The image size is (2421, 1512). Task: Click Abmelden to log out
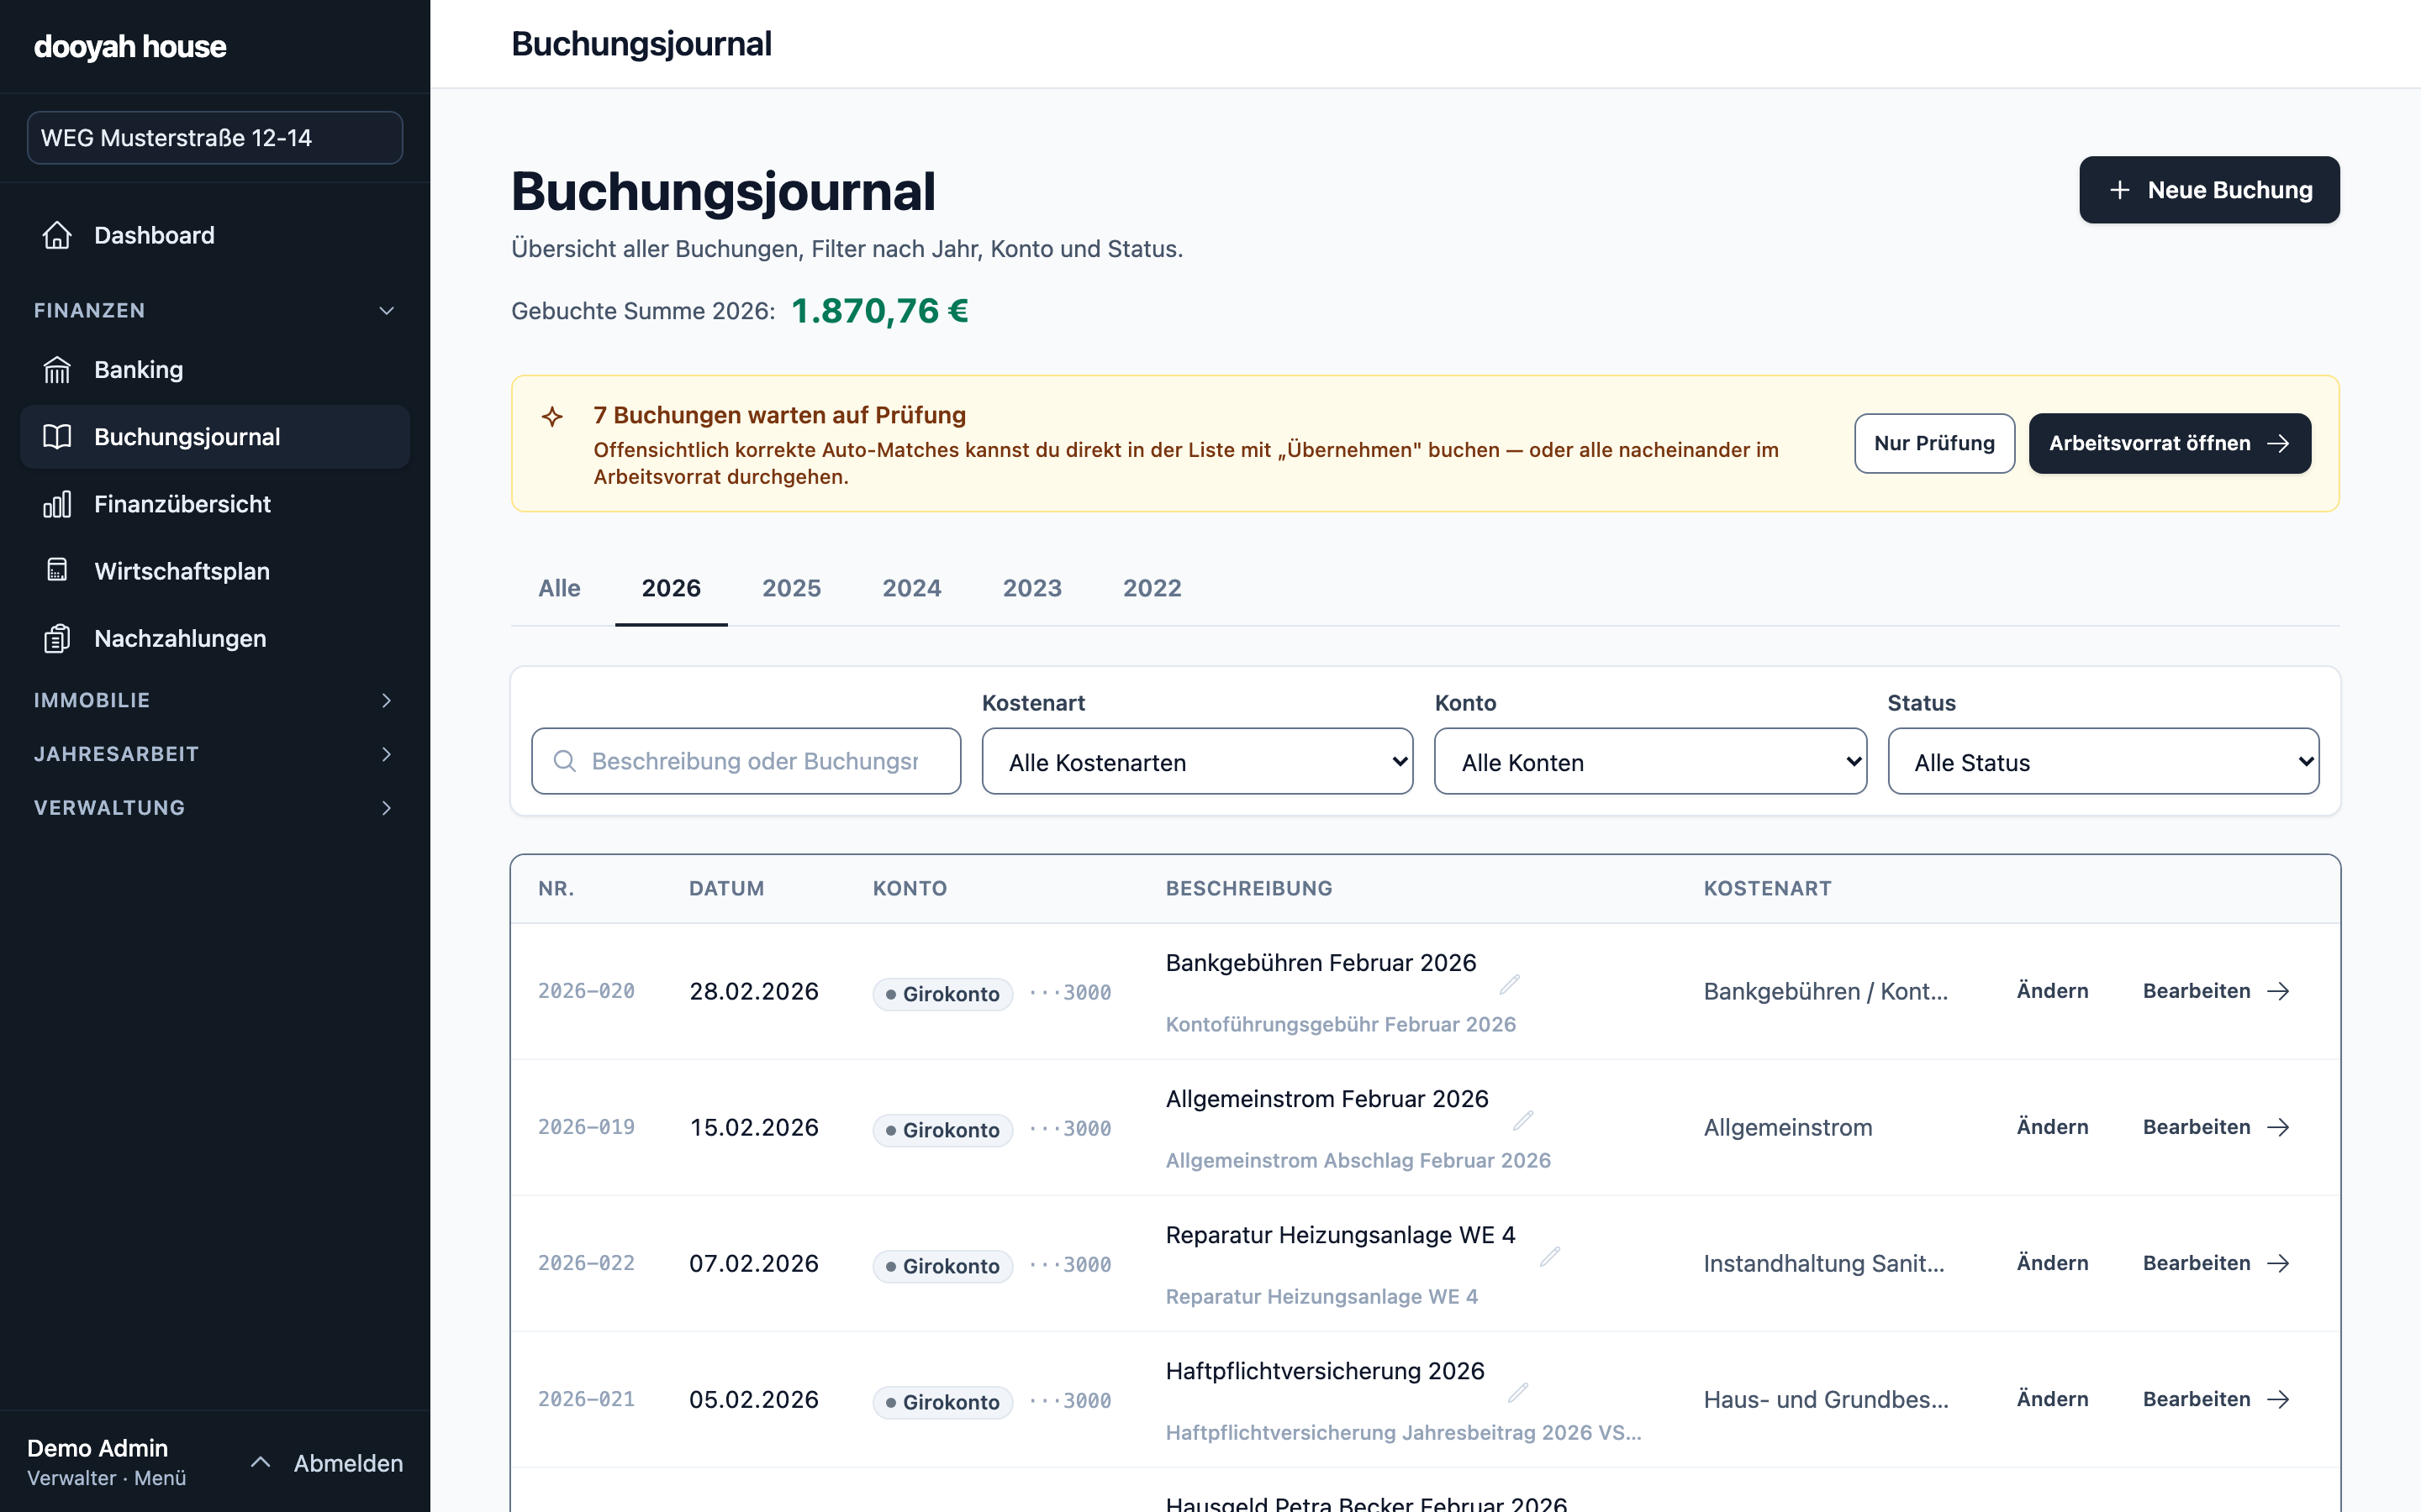(x=348, y=1463)
